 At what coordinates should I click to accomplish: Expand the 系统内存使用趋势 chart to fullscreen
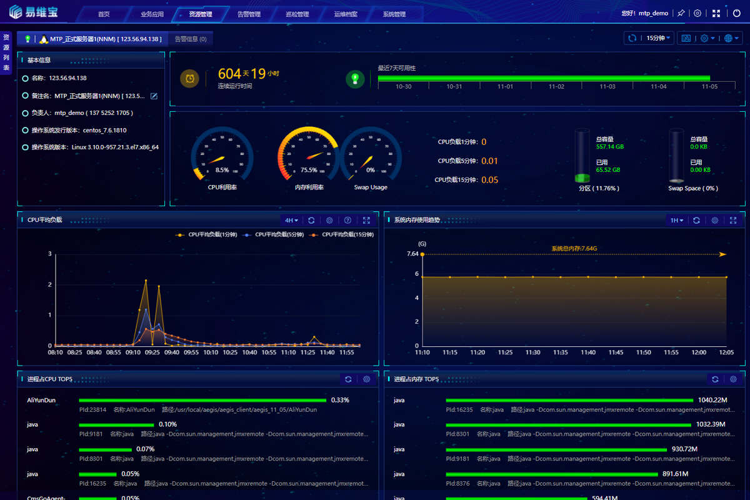click(x=733, y=221)
